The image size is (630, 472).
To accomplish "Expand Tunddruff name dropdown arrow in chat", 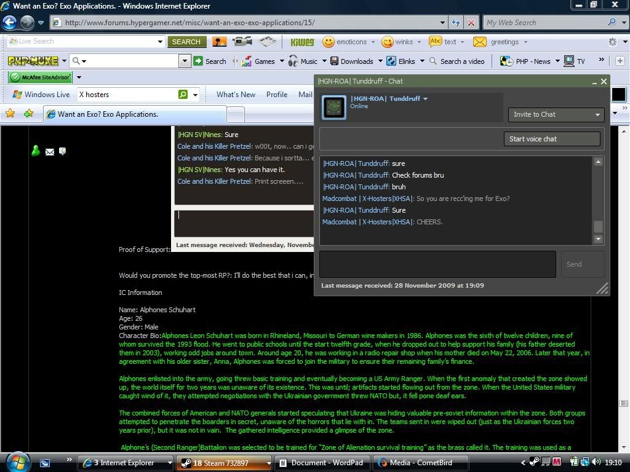I will point(425,99).
